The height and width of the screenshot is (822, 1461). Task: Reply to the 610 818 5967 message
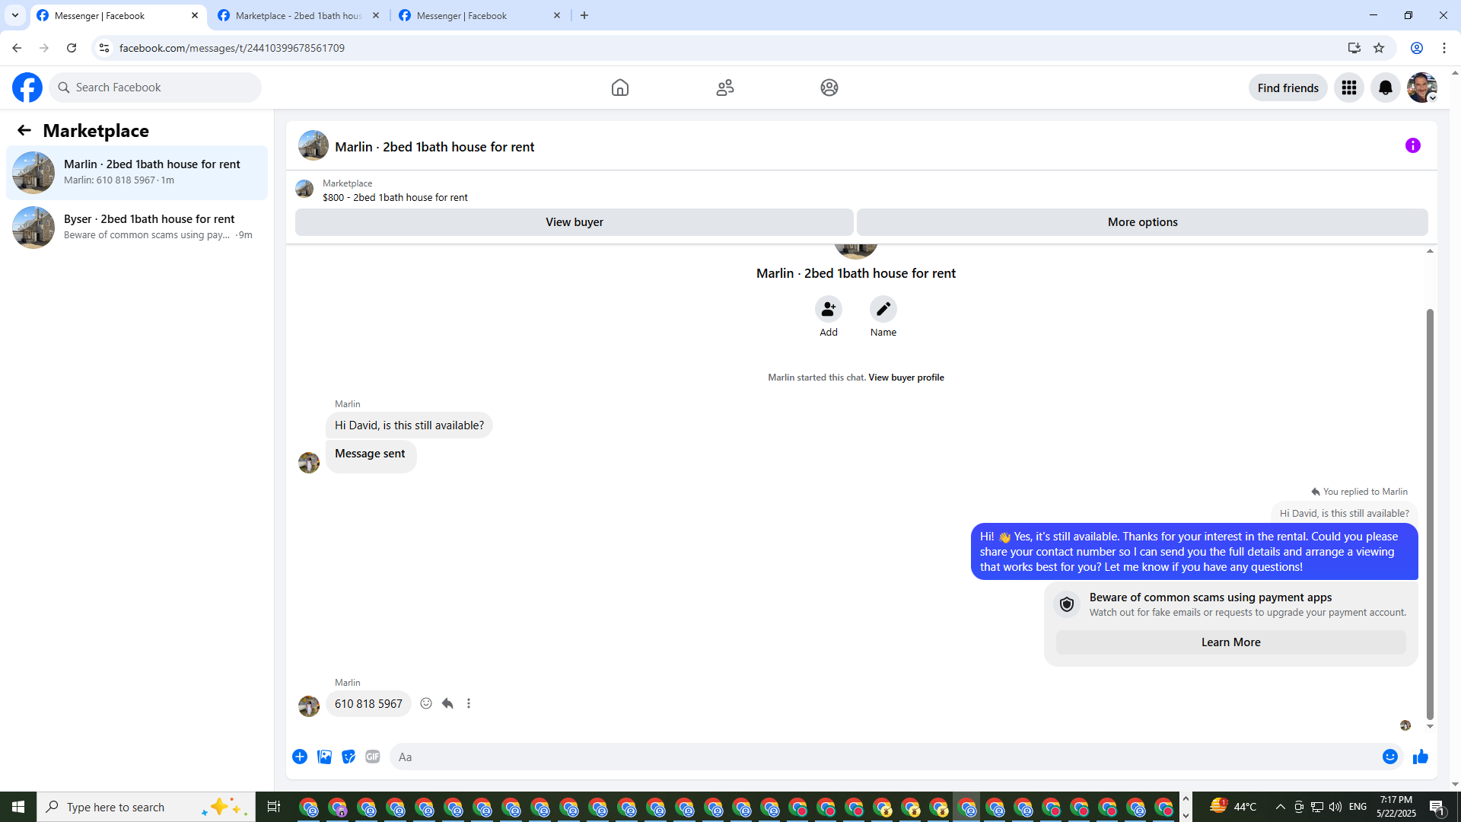pyautogui.click(x=447, y=703)
